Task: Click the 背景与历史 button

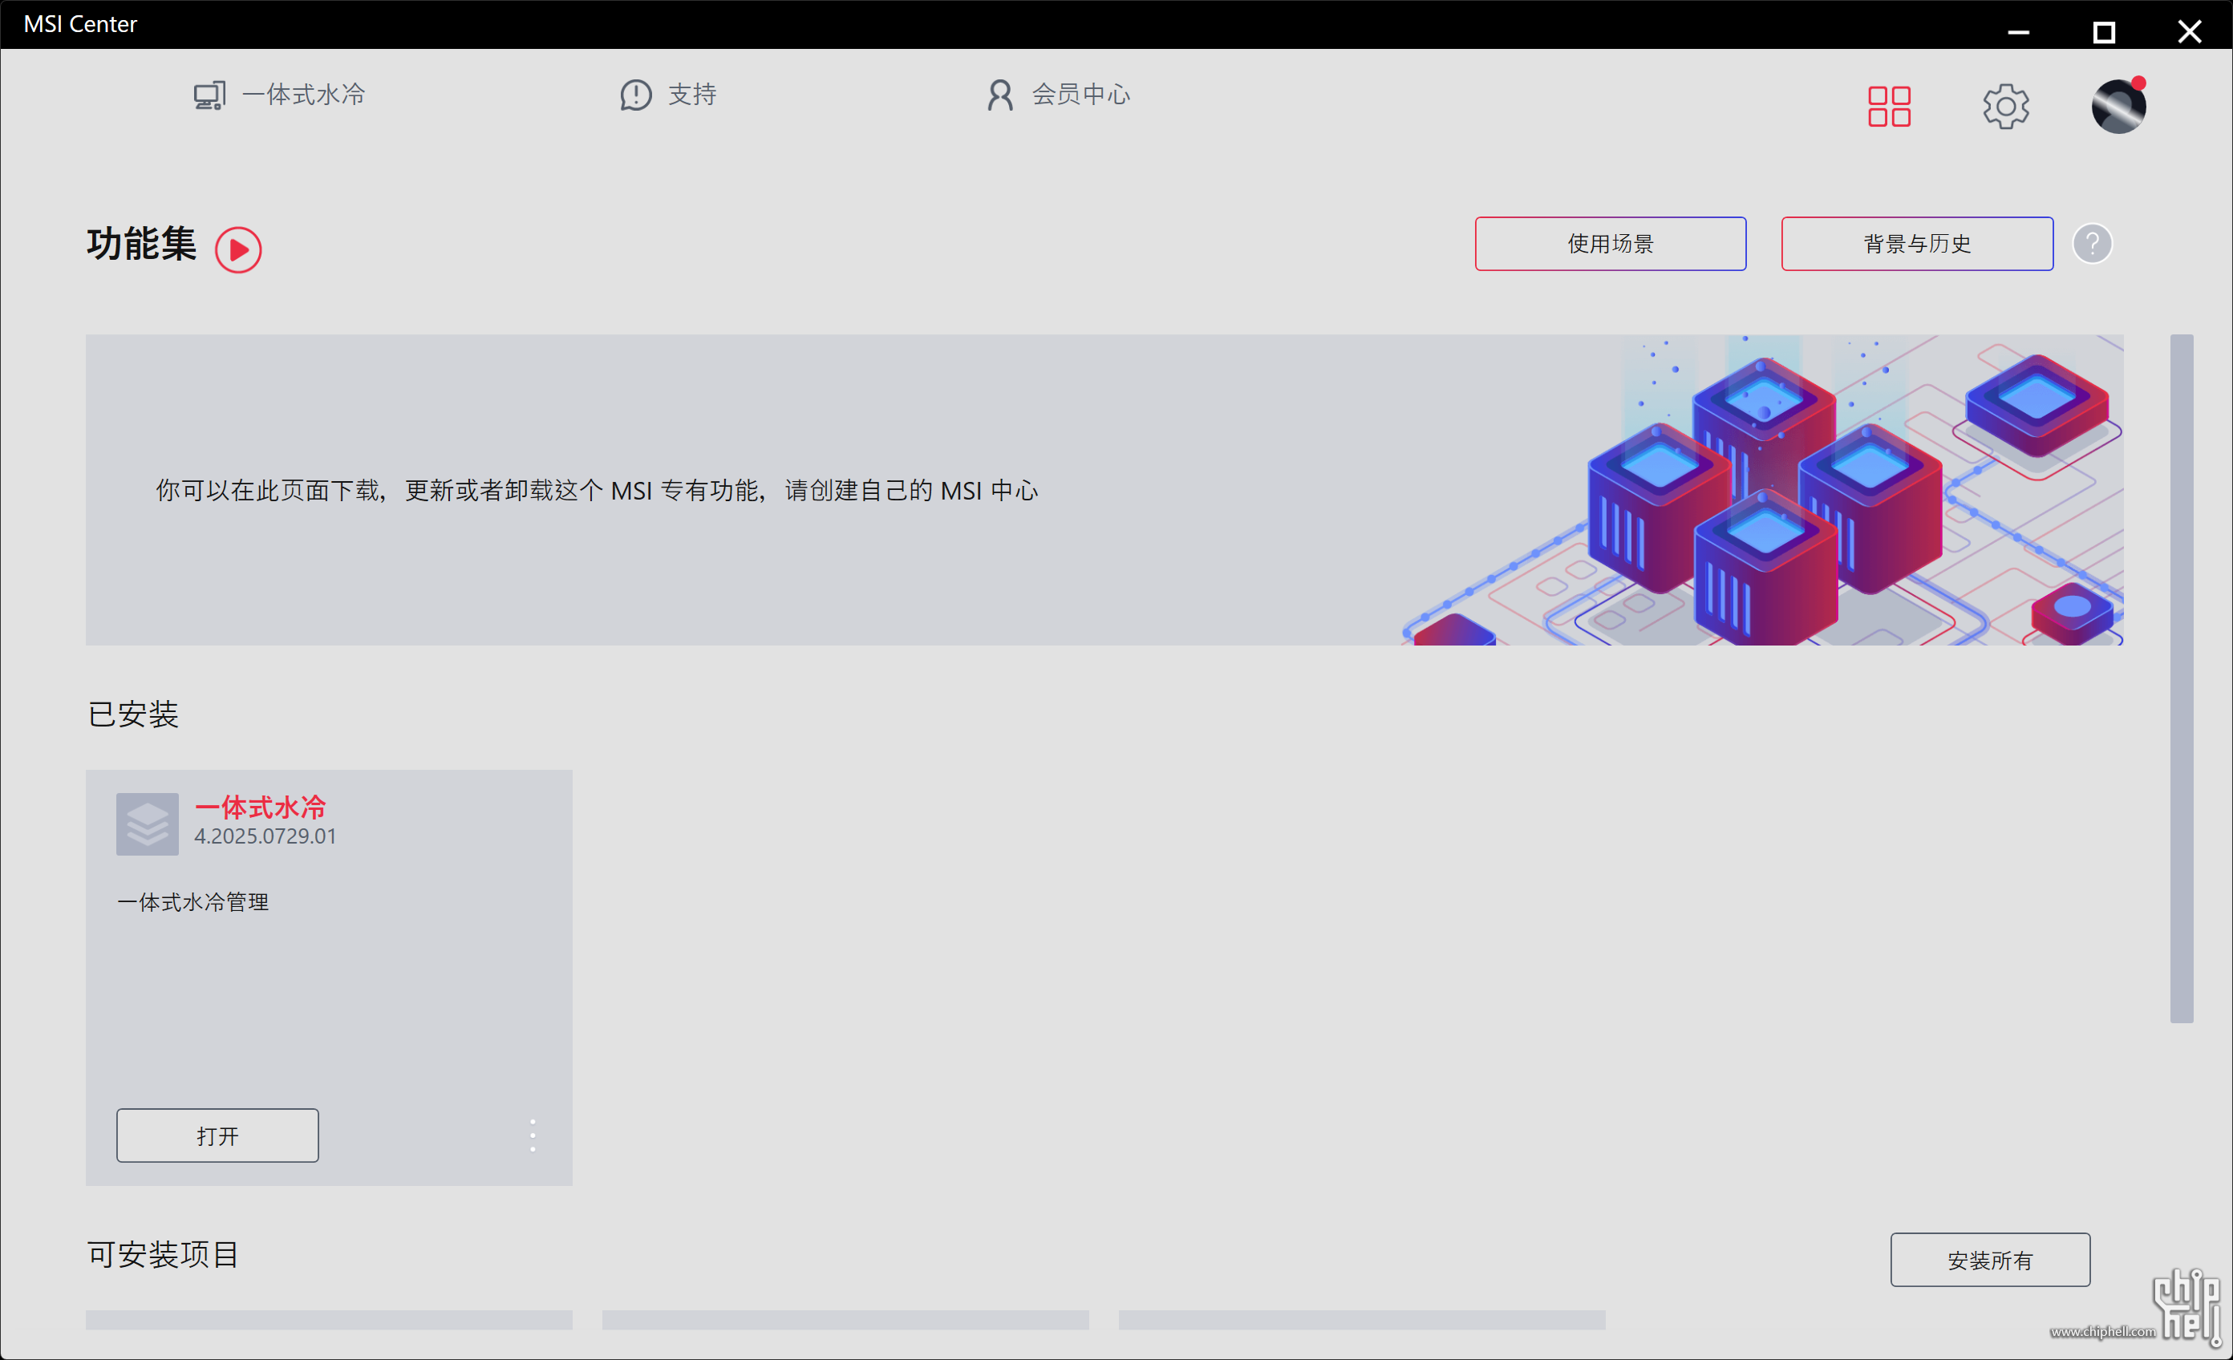Action: pyautogui.click(x=1917, y=243)
